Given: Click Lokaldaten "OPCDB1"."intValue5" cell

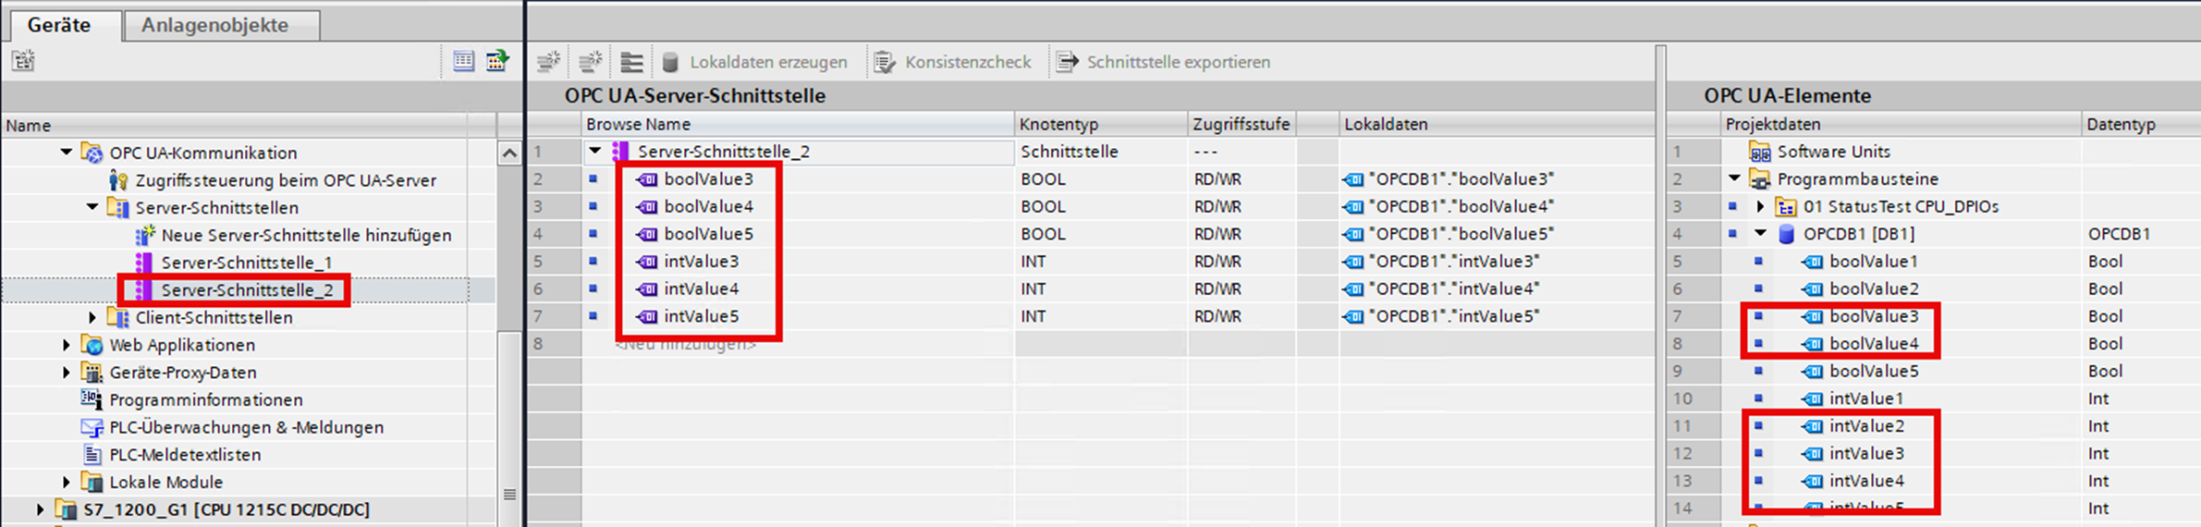Looking at the screenshot, I should coord(1453,316).
